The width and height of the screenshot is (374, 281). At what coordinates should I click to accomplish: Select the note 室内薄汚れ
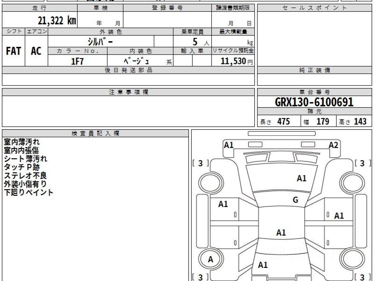point(22,142)
